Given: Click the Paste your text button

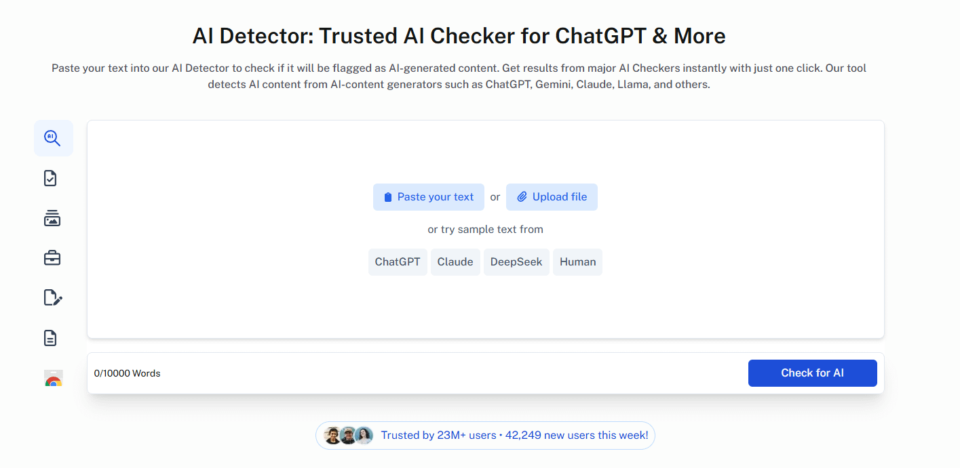Looking at the screenshot, I should tap(429, 197).
